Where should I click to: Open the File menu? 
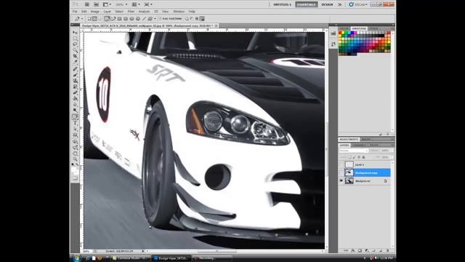pos(75,12)
